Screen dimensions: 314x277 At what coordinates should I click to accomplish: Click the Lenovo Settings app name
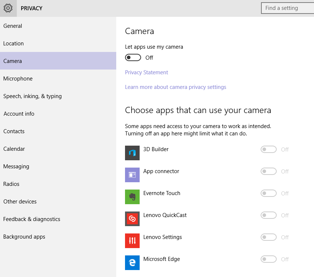coord(162,237)
